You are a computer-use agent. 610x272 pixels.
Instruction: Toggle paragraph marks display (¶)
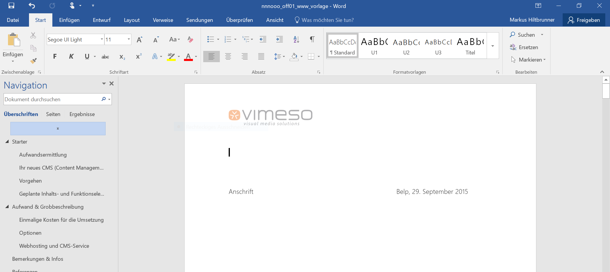(x=312, y=39)
